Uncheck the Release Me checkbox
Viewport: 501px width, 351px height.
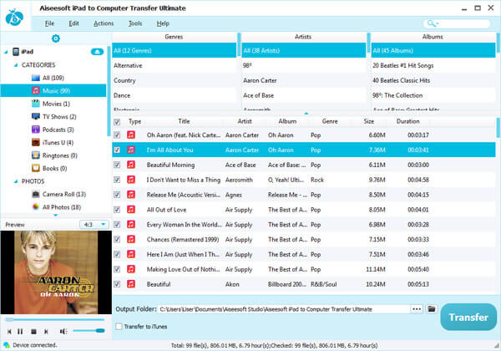pyautogui.click(x=117, y=195)
